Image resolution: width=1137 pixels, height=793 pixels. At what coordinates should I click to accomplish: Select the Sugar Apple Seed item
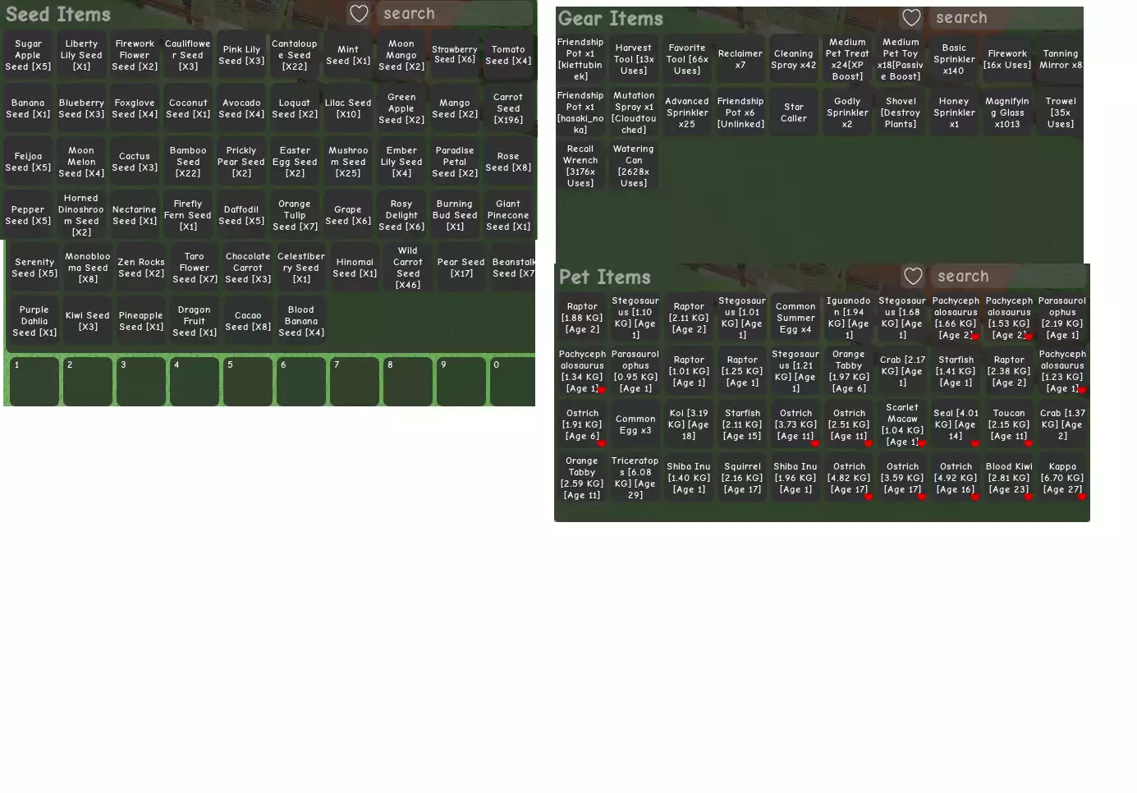pos(28,56)
